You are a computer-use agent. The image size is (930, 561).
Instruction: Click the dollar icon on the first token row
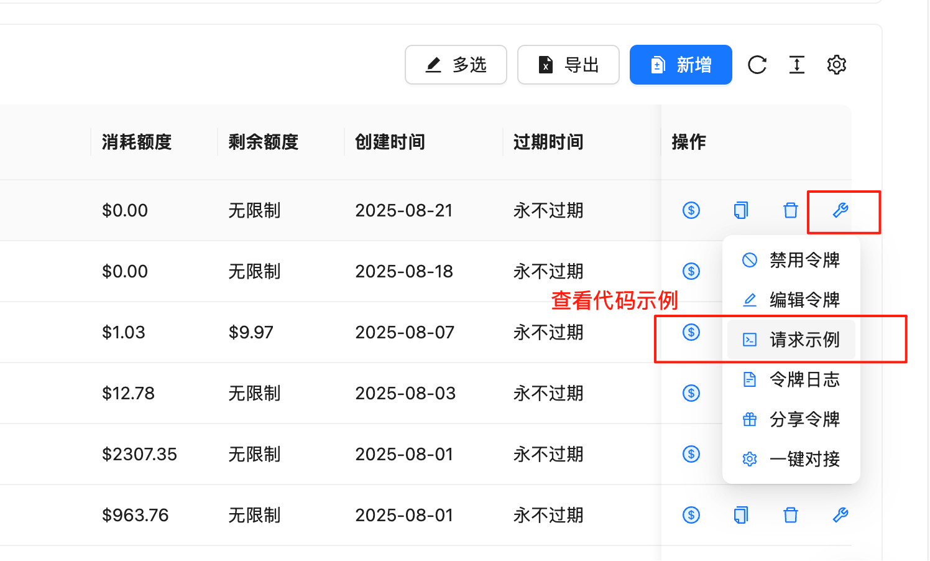click(691, 210)
